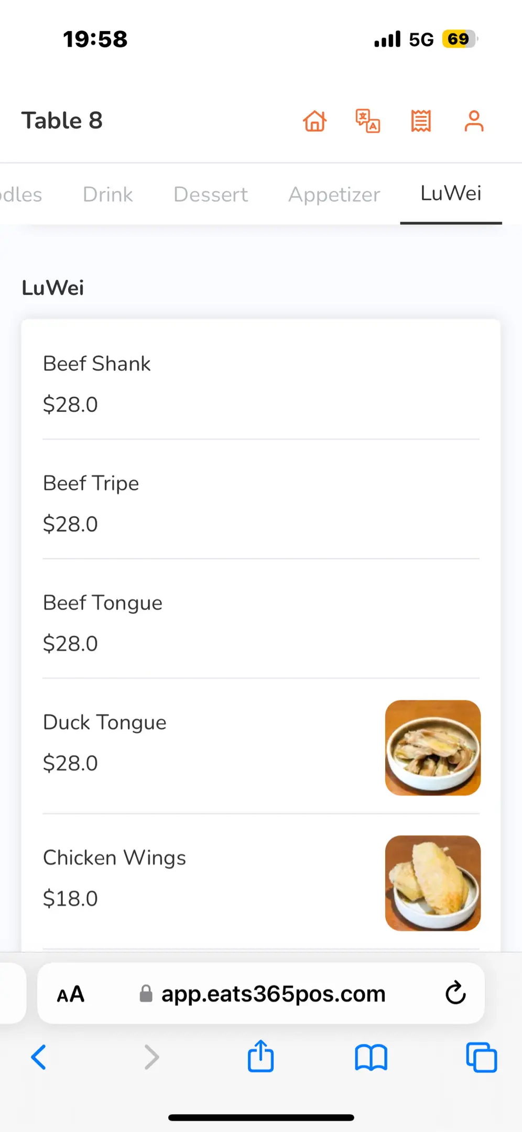Screen dimensions: 522x1132
Task: Reload the page in Safari
Action: pos(455,993)
